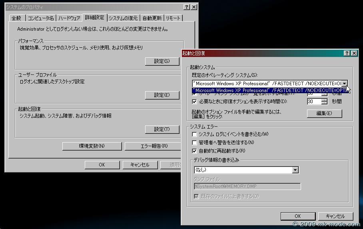Viewport: 363px width, 229px height.
Task: Toggle 必要なときに修復オプションを表示する時間 checkbox
Action: point(194,102)
